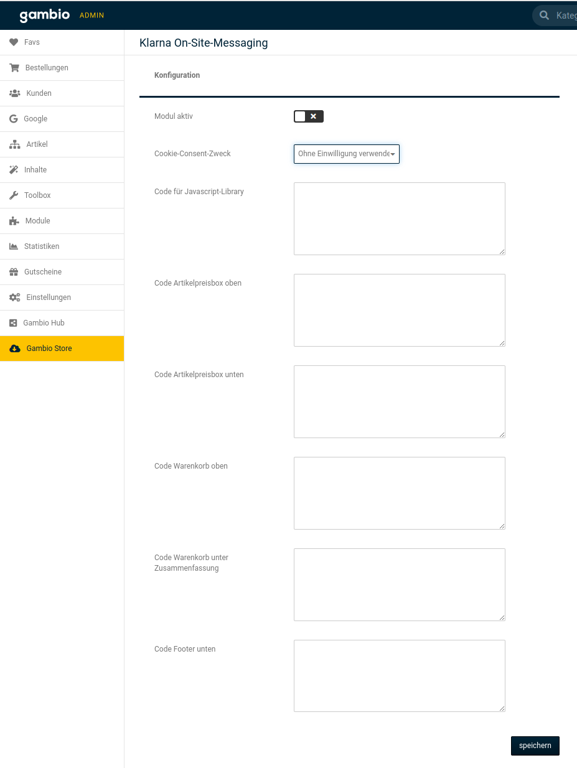Click the gambio logo in header
This screenshot has width=577, height=768.
44,16
